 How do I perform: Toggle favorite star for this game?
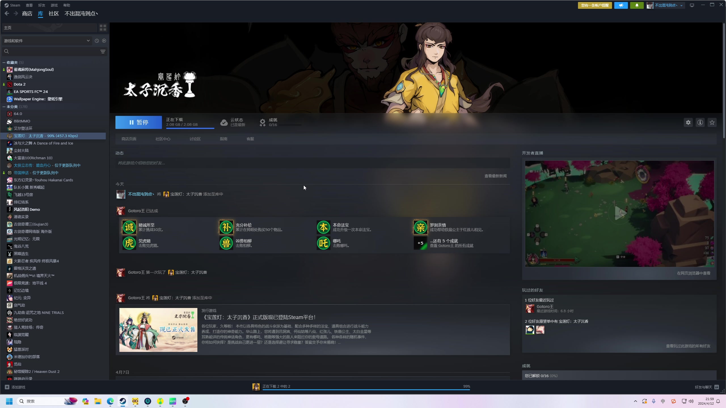712,122
